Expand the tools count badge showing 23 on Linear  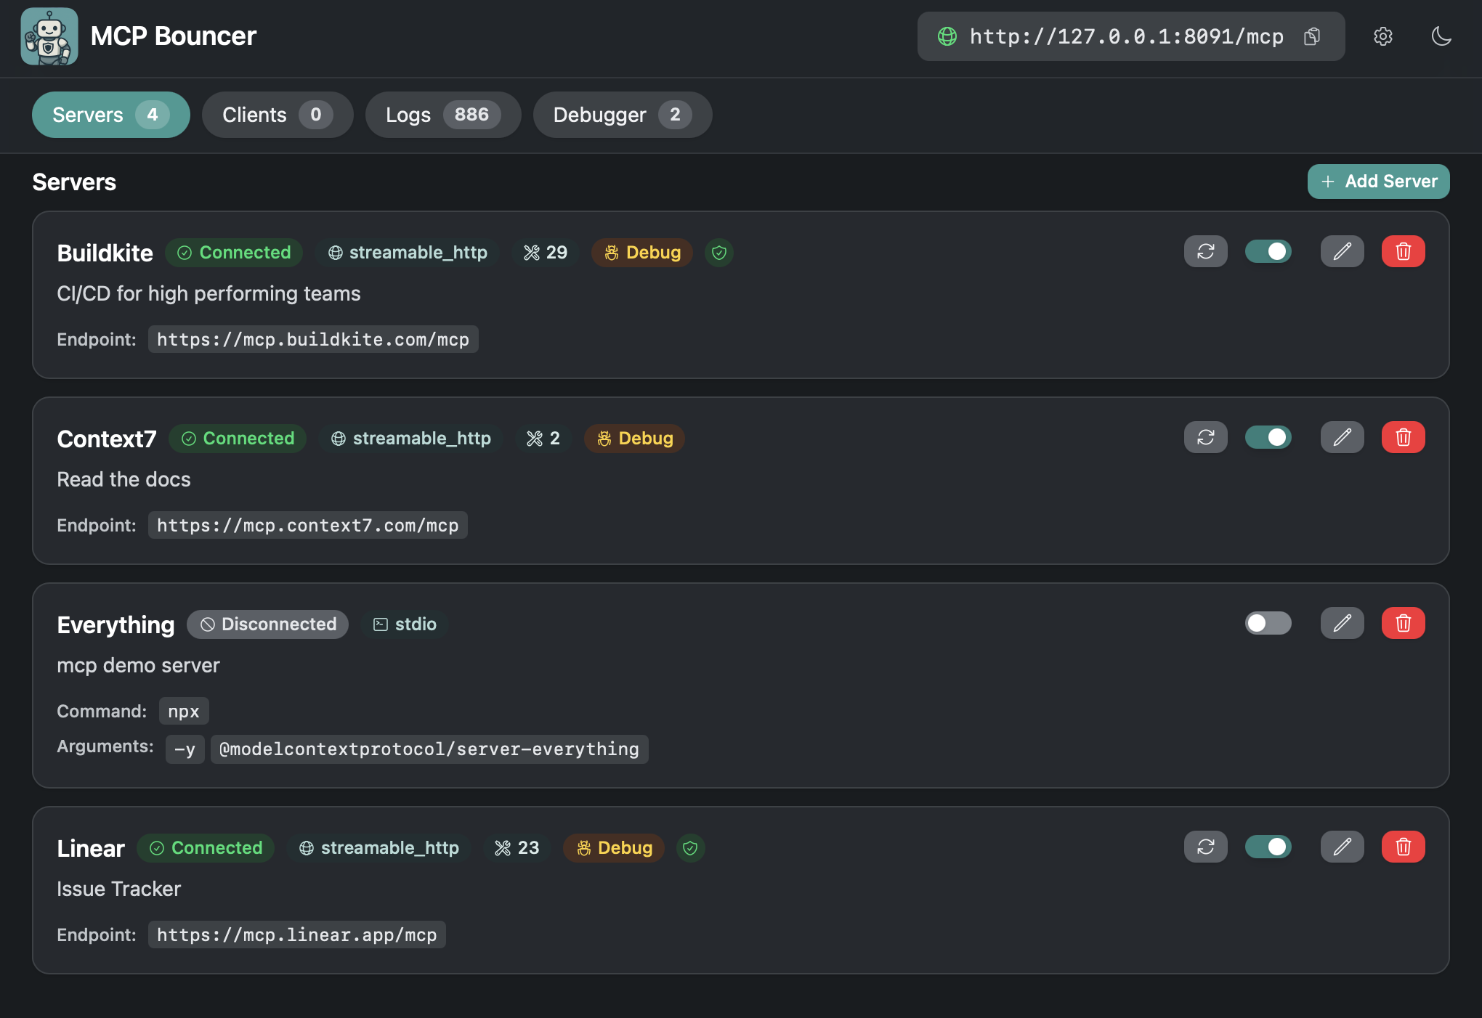(x=517, y=847)
